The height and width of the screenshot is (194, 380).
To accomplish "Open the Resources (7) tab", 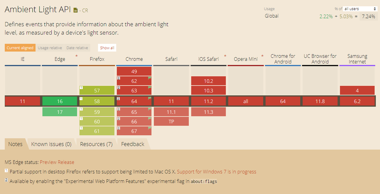I will coord(96,144).
